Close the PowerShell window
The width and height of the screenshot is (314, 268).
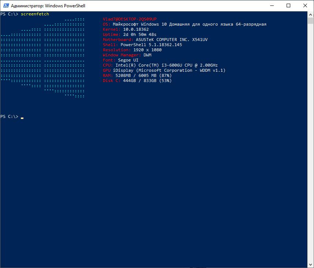305,5
